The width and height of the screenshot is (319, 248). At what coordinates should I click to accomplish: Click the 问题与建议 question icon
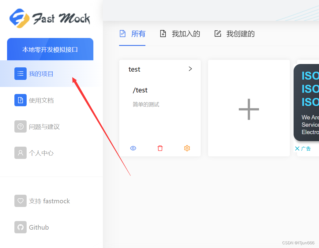coord(21,126)
